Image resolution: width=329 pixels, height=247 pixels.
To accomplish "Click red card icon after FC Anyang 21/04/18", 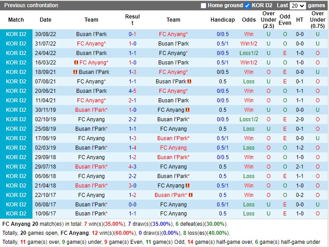I will [187, 186].
